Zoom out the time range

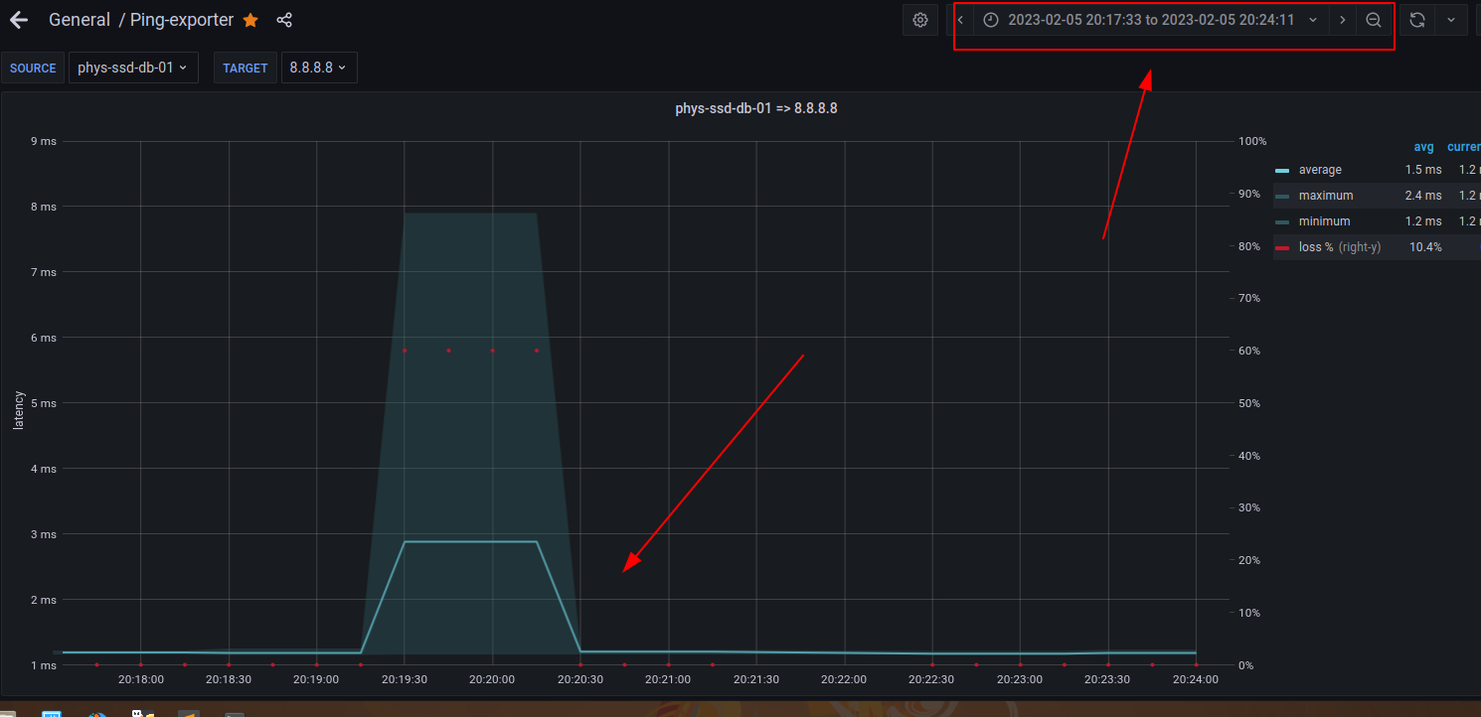(x=1374, y=20)
